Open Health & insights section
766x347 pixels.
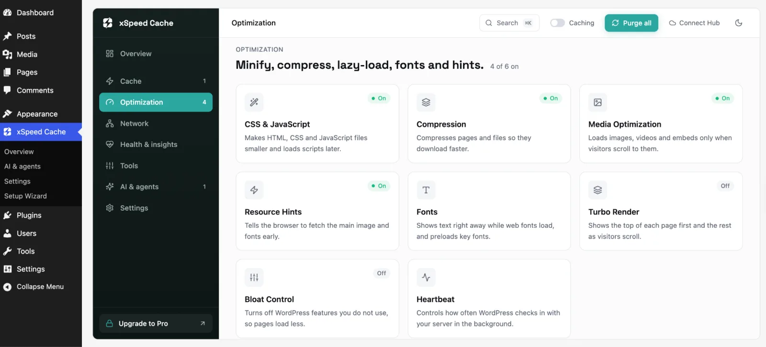pos(156,145)
